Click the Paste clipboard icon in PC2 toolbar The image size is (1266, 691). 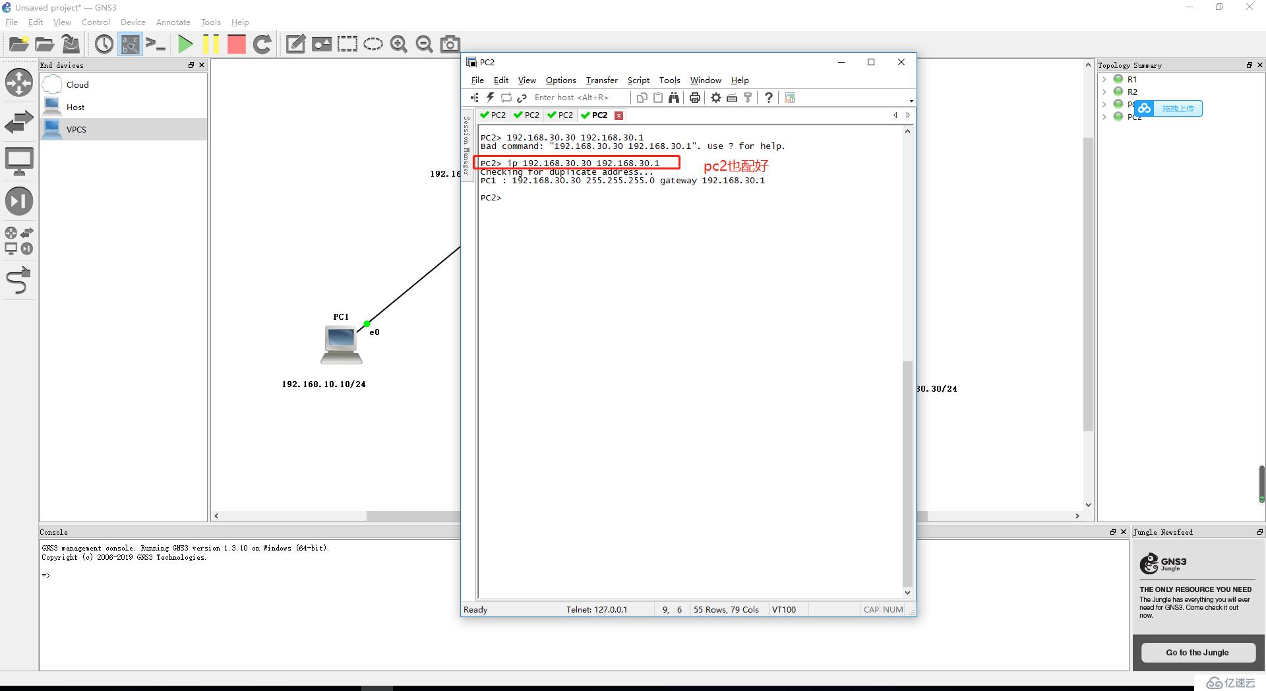click(x=657, y=98)
